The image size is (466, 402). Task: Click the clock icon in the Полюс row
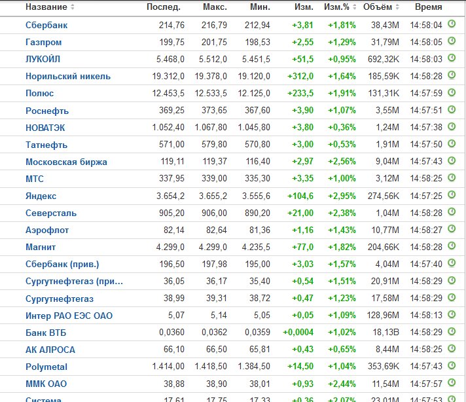click(452, 92)
